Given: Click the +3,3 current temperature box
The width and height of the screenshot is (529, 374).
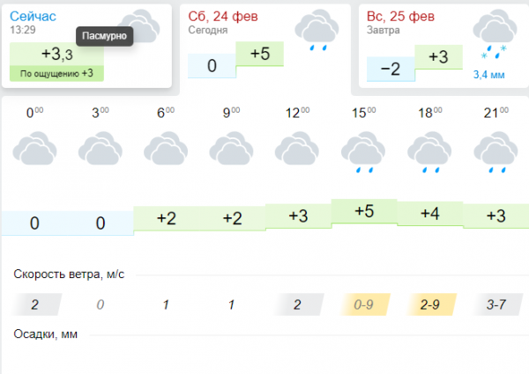Looking at the screenshot, I should [56, 54].
